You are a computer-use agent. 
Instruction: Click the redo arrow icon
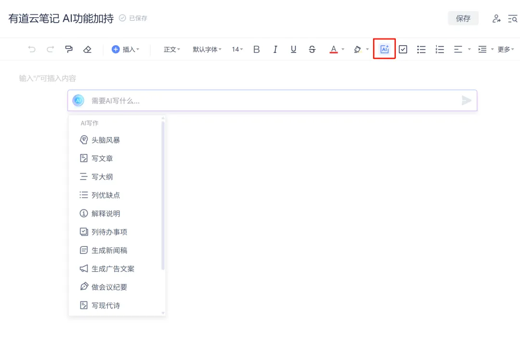(50, 50)
